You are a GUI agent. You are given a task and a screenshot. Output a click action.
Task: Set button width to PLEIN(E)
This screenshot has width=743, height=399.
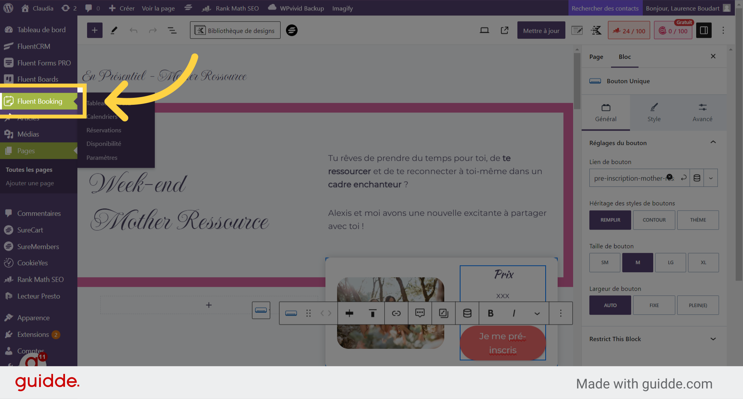pyautogui.click(x=698, y=305)
